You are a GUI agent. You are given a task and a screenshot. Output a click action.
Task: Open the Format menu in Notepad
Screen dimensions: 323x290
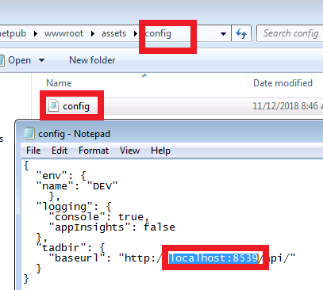click(94, 151)
